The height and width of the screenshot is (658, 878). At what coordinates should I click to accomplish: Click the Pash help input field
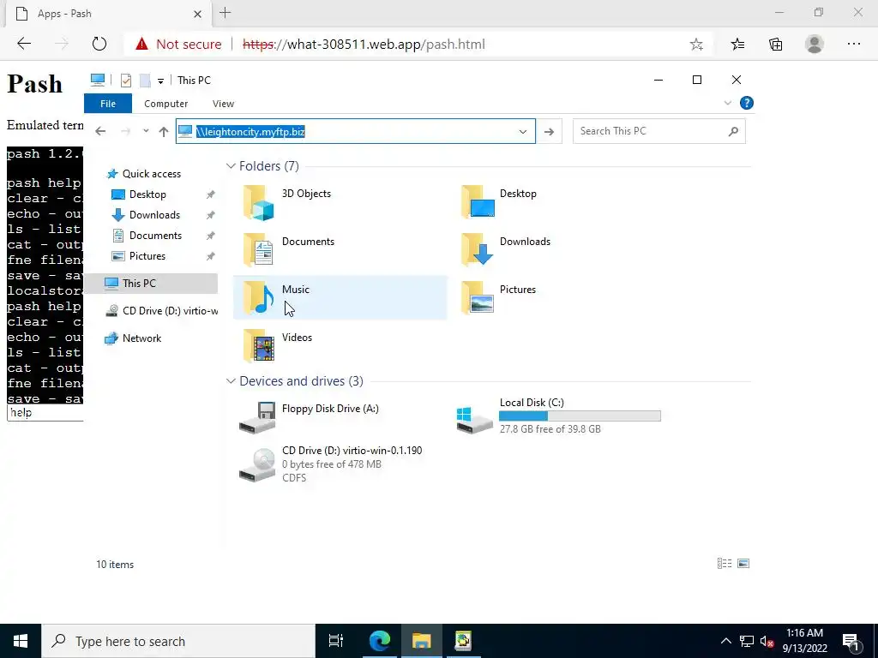point(45,413)
